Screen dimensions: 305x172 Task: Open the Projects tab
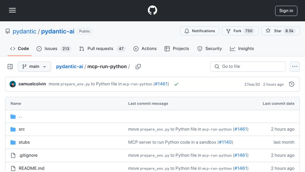pyautogui.click(x=177, y=48)
